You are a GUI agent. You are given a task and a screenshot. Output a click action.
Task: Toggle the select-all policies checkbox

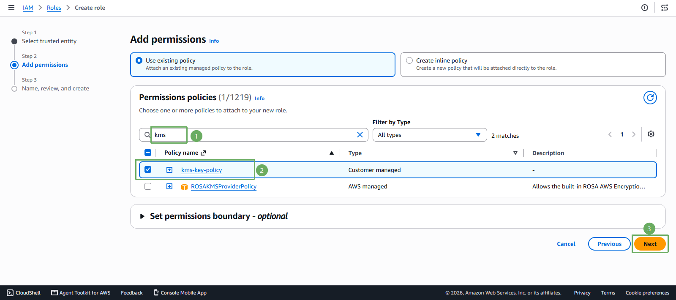click(148, 153)
